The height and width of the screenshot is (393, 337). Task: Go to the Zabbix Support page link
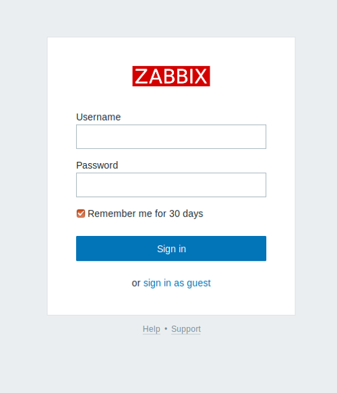click(186, 329)
